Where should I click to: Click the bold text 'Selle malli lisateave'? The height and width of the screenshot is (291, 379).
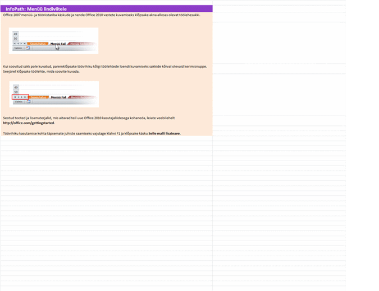164,133
